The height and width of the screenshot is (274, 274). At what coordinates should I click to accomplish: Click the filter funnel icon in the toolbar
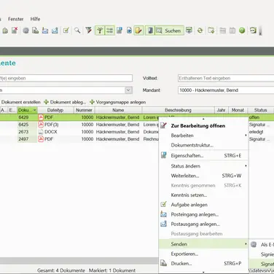tap(89, 31)
